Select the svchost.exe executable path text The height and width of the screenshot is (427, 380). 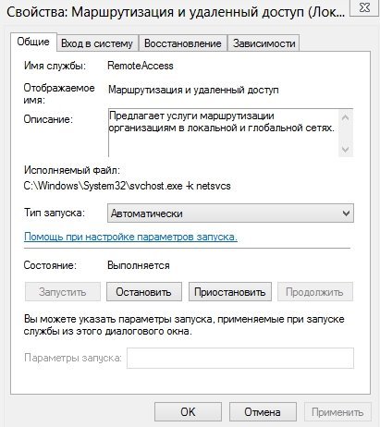click(x=128, y=186)
